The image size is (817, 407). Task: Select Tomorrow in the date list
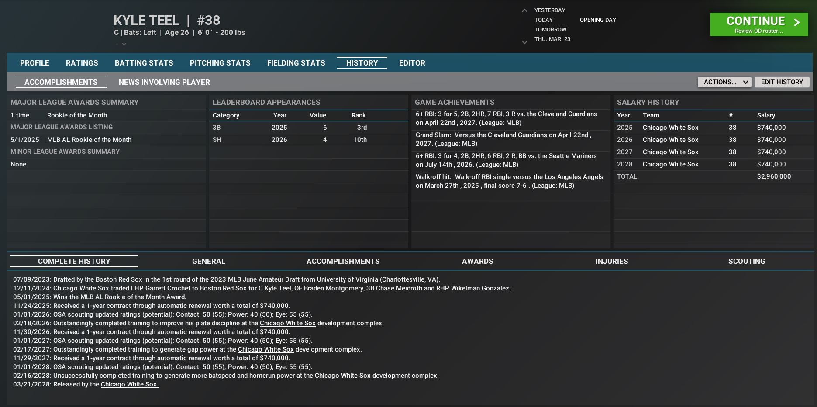coord(550,30)
